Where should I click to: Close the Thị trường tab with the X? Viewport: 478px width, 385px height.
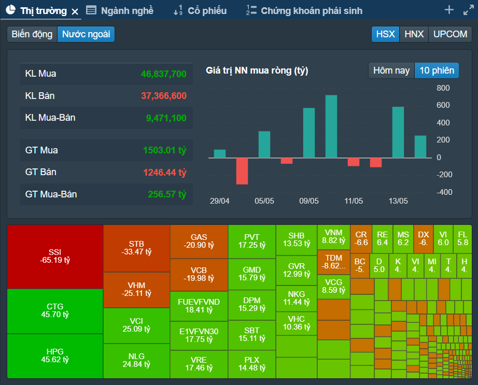75,11
